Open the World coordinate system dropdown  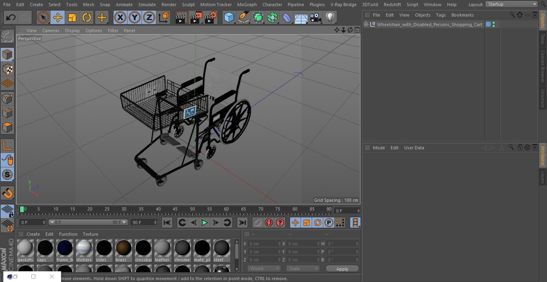[264, 269]
